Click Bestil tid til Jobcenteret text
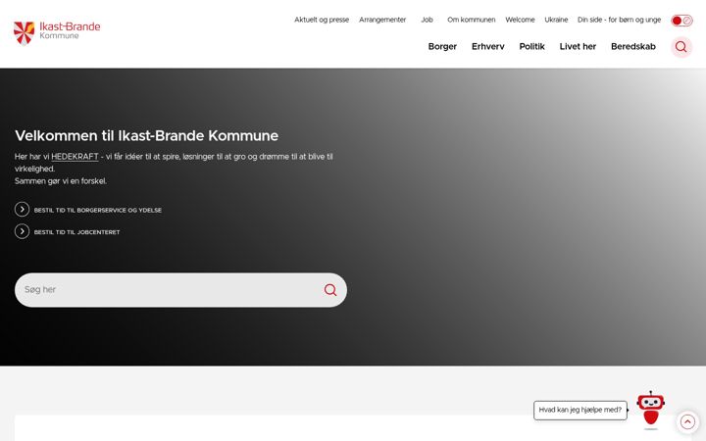Viewport: 706px width, 441px height. [77, 232]
